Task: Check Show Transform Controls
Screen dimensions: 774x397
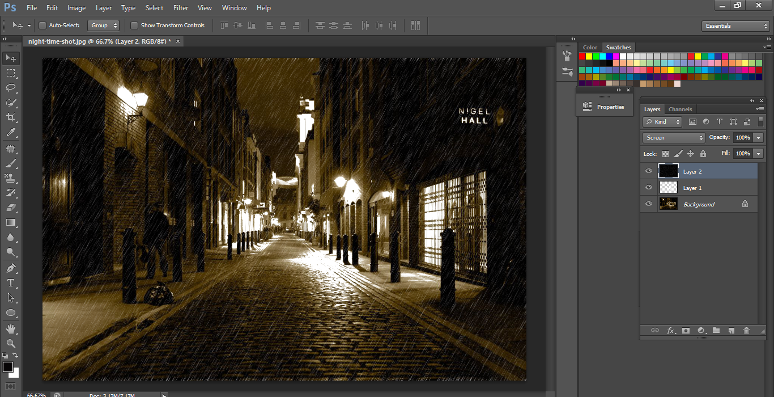Action: pos(134,25)
